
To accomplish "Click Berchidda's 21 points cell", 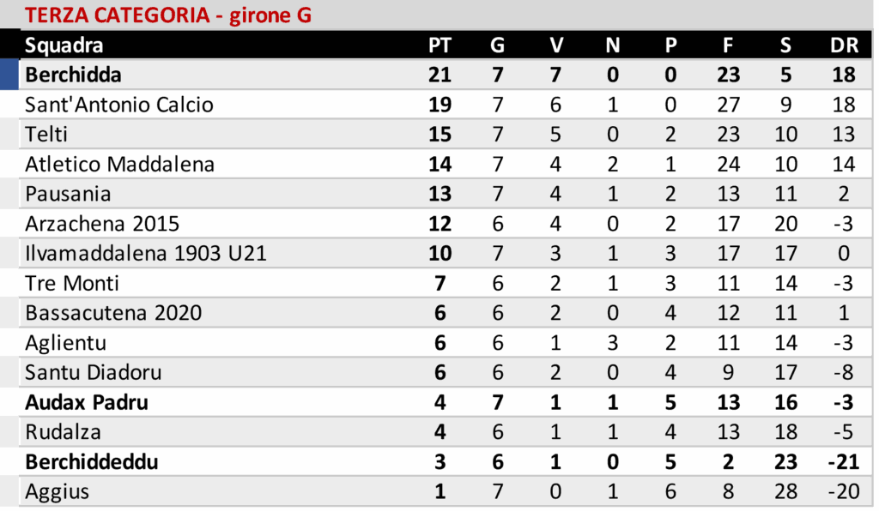I will 439,75.
